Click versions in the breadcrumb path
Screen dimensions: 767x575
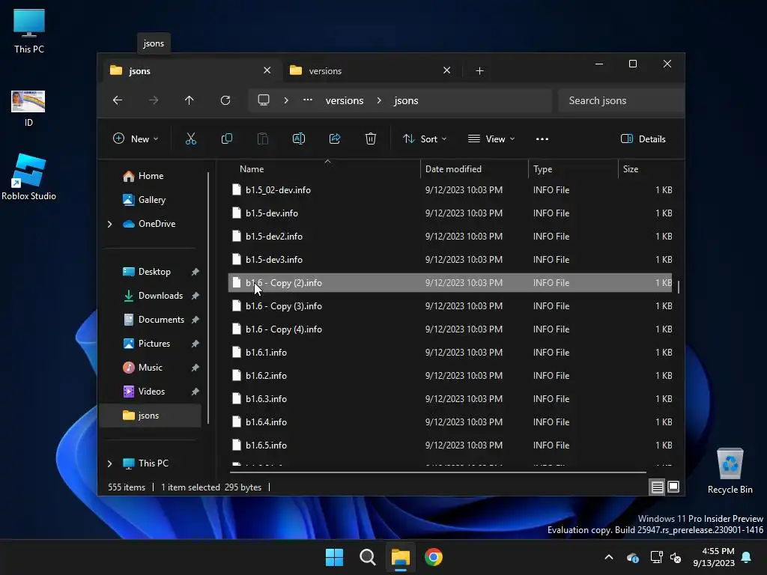[x=345, y=101]
